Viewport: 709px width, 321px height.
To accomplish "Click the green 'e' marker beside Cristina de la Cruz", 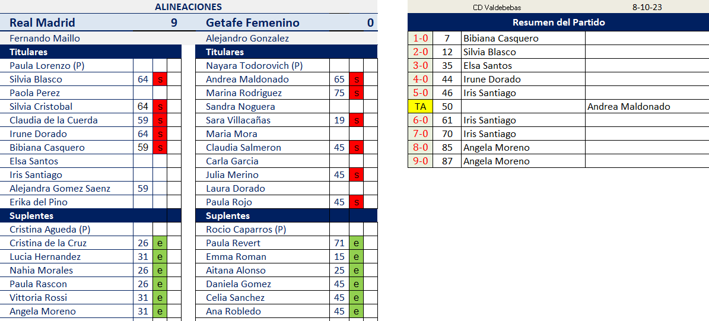I will point(160,243).
